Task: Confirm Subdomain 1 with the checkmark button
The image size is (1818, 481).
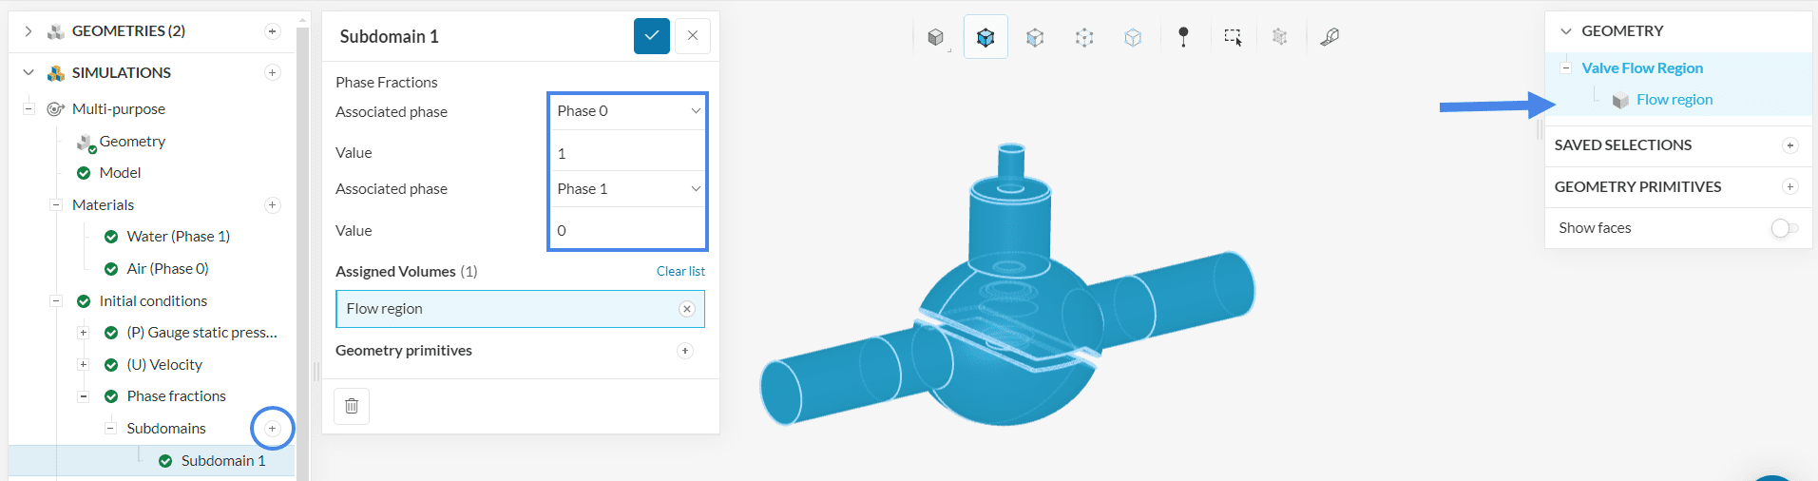Action: pos(652,36)
